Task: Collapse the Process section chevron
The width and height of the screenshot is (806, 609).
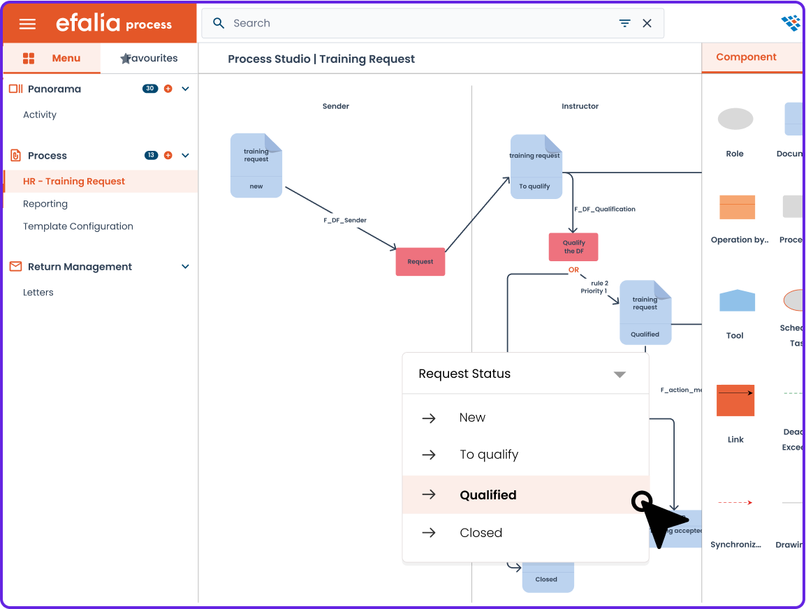Action: click(x=186, y=155)
